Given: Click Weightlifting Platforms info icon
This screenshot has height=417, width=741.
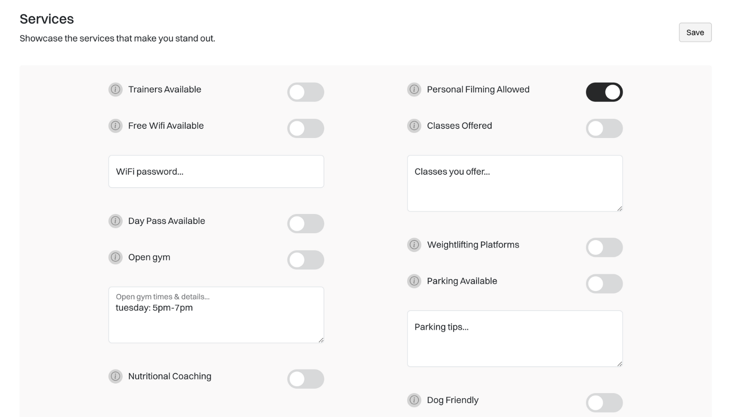Looking at the screenshot, I should (x=414, y=245).
